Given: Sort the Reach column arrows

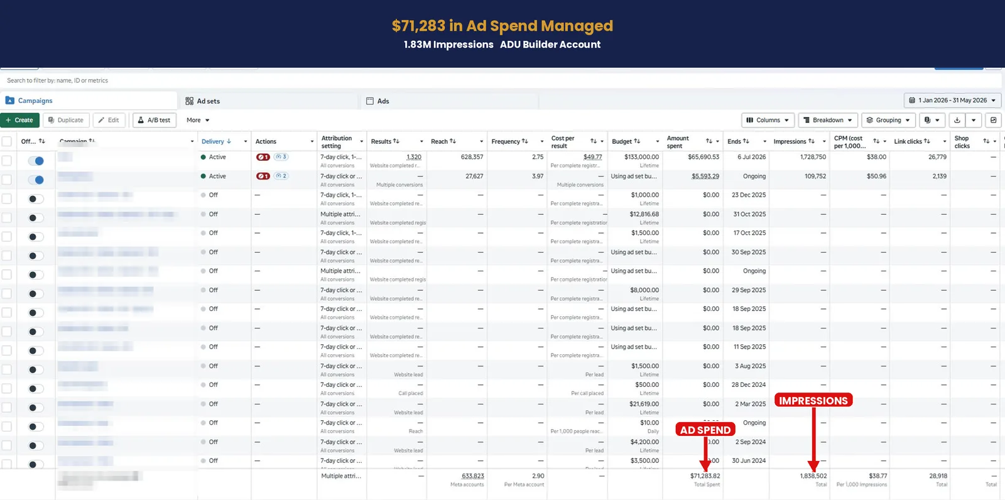Looking at the screenshot, I should coord(453,141).
